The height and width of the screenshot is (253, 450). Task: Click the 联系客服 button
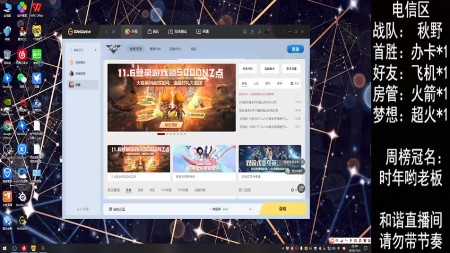pos(291,69)
